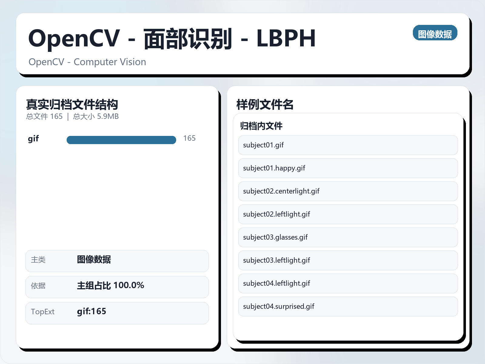485x364 pixels.
Task: Click the 165 count next to the bar
Action: (189, 138)
